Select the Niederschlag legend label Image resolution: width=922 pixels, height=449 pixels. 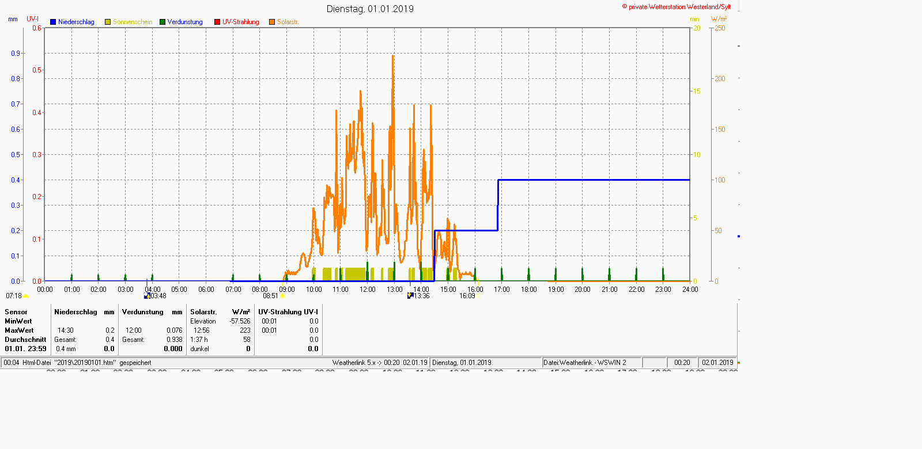(76, 22)
